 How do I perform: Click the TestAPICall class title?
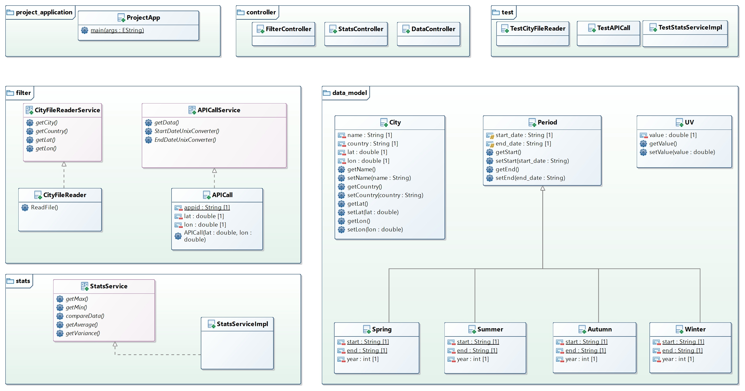[x=613, y=28]
